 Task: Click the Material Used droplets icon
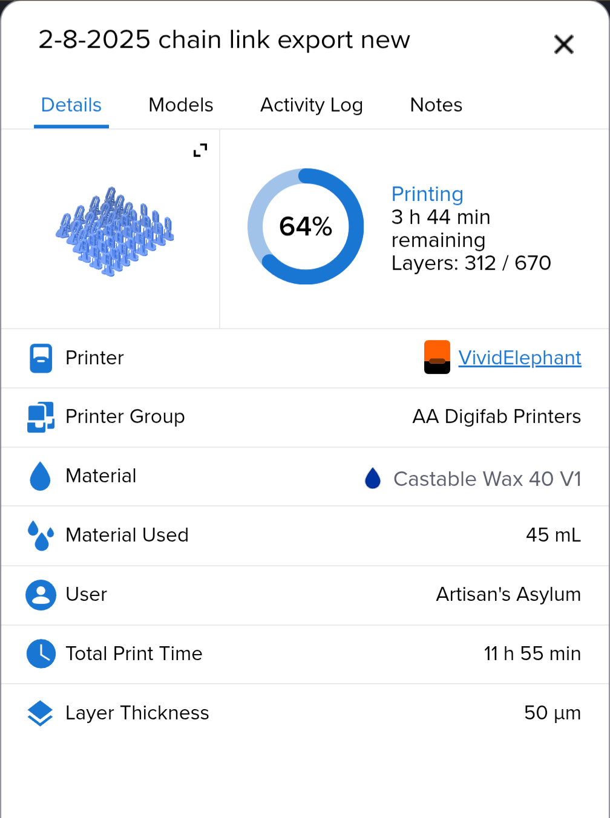coord(41,535)
